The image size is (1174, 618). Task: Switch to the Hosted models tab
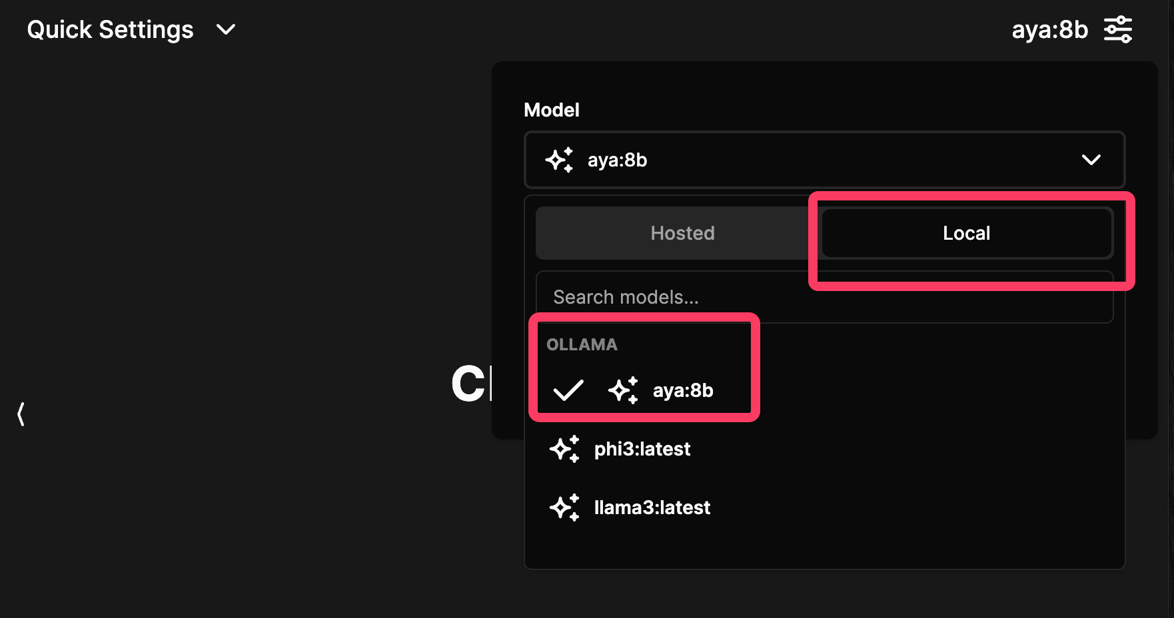[x=682, y=233]
